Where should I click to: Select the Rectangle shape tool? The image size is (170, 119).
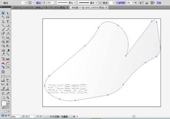click(8, 25)
